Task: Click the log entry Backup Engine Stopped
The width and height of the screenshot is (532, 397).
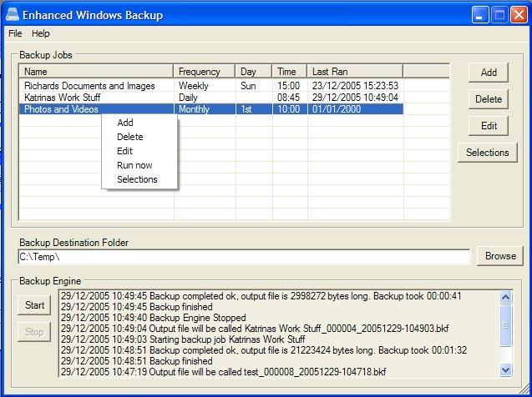Action: click(x=154, y=318)
